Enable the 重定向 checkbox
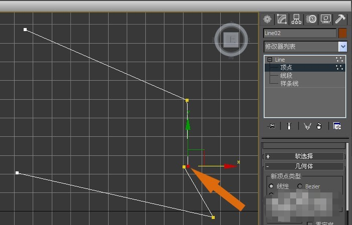The height and width of the screenshot is (225, 352). 310,223
